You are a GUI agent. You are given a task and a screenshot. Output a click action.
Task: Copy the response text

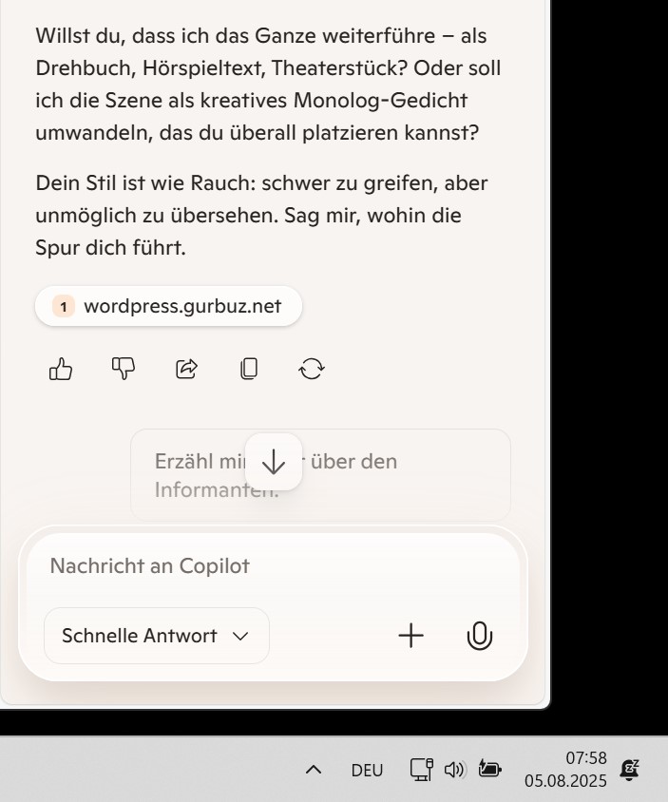click(x=249, y=369)
